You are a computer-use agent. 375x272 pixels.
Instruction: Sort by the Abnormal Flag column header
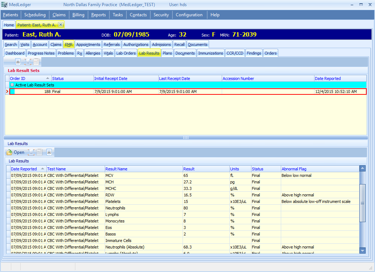320,169
